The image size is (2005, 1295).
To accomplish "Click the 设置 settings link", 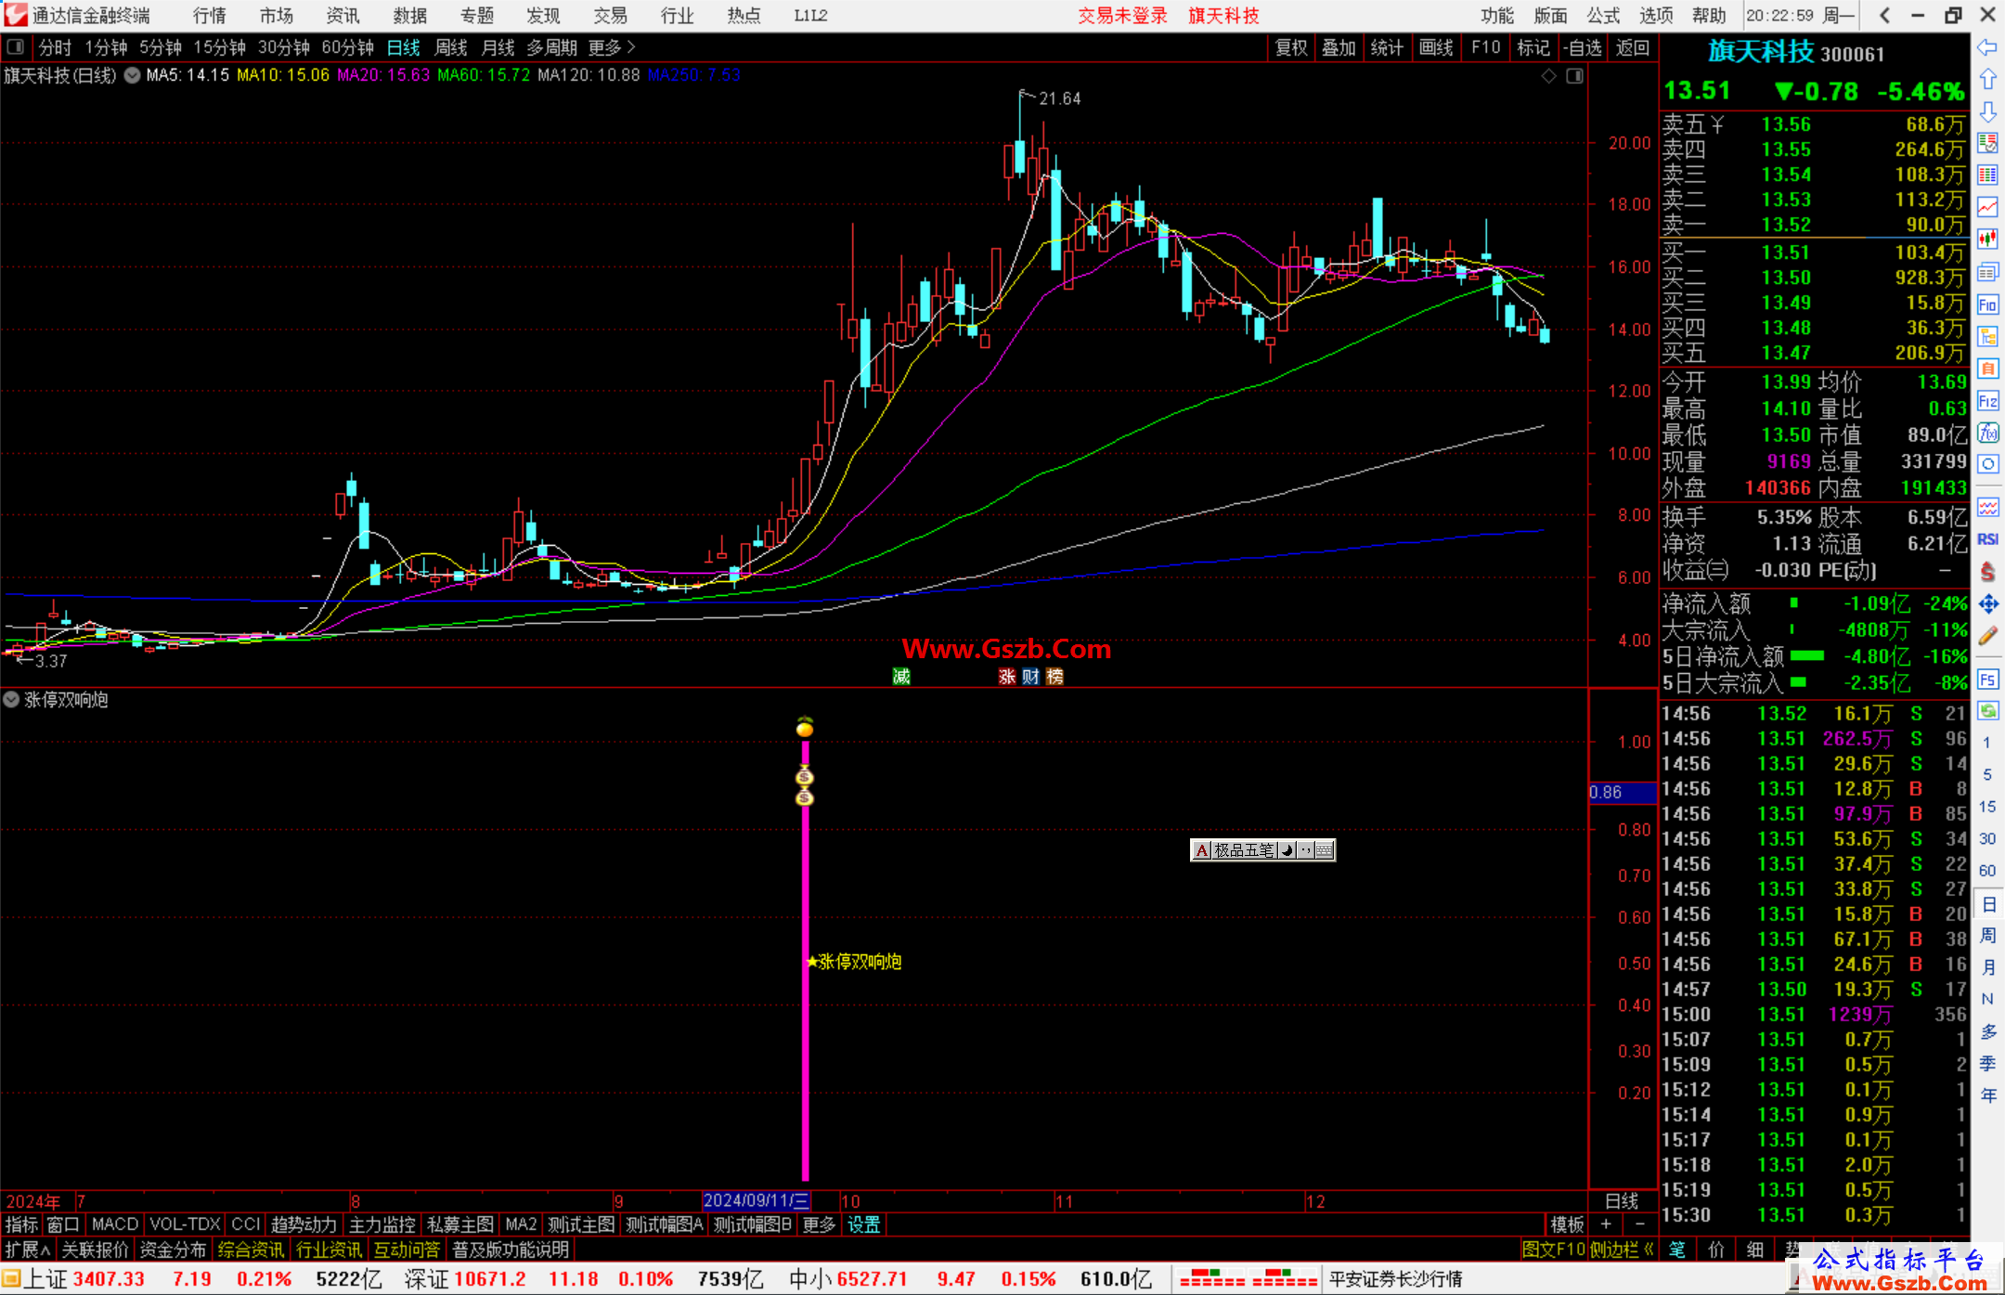I will (864, 1224).
